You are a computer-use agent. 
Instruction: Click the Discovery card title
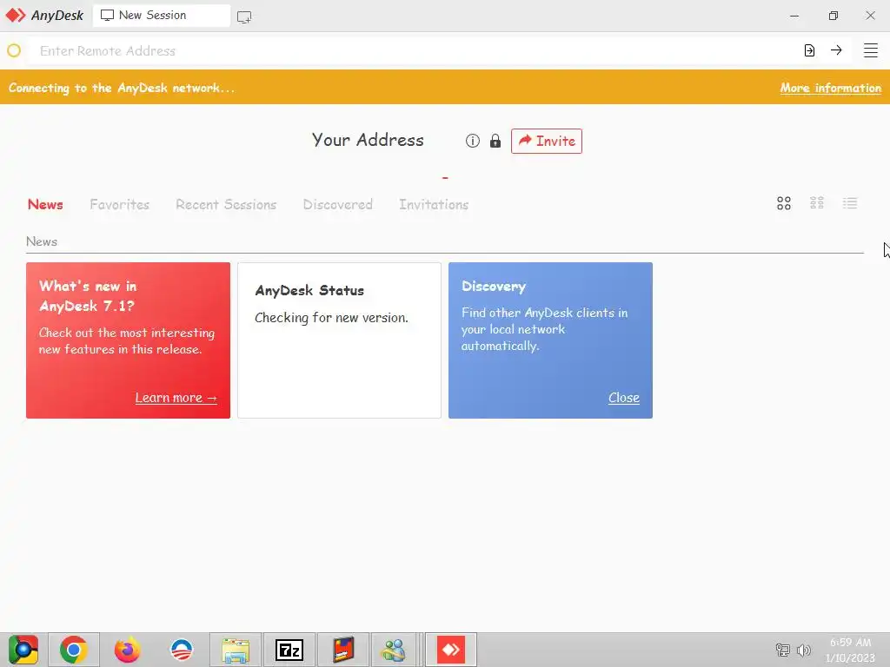[494, 287]
